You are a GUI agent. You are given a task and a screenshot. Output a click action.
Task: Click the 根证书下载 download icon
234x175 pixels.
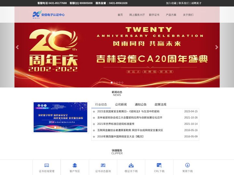coord(131,165)
